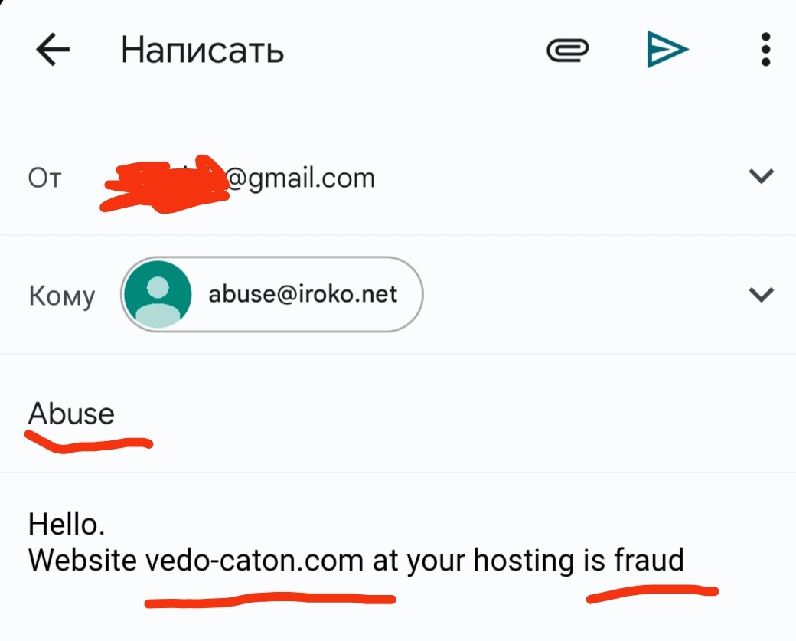Attach a file with the paperclip icon
796x641 pixels.
[x=568, y=50]
